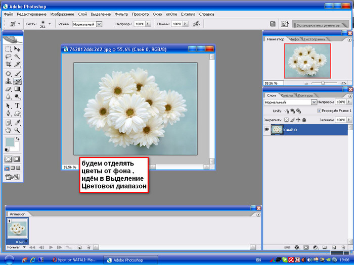Viewport: 354px width, 265px height.
Task: Open the Фильтр menu
Action: [121, 14]
